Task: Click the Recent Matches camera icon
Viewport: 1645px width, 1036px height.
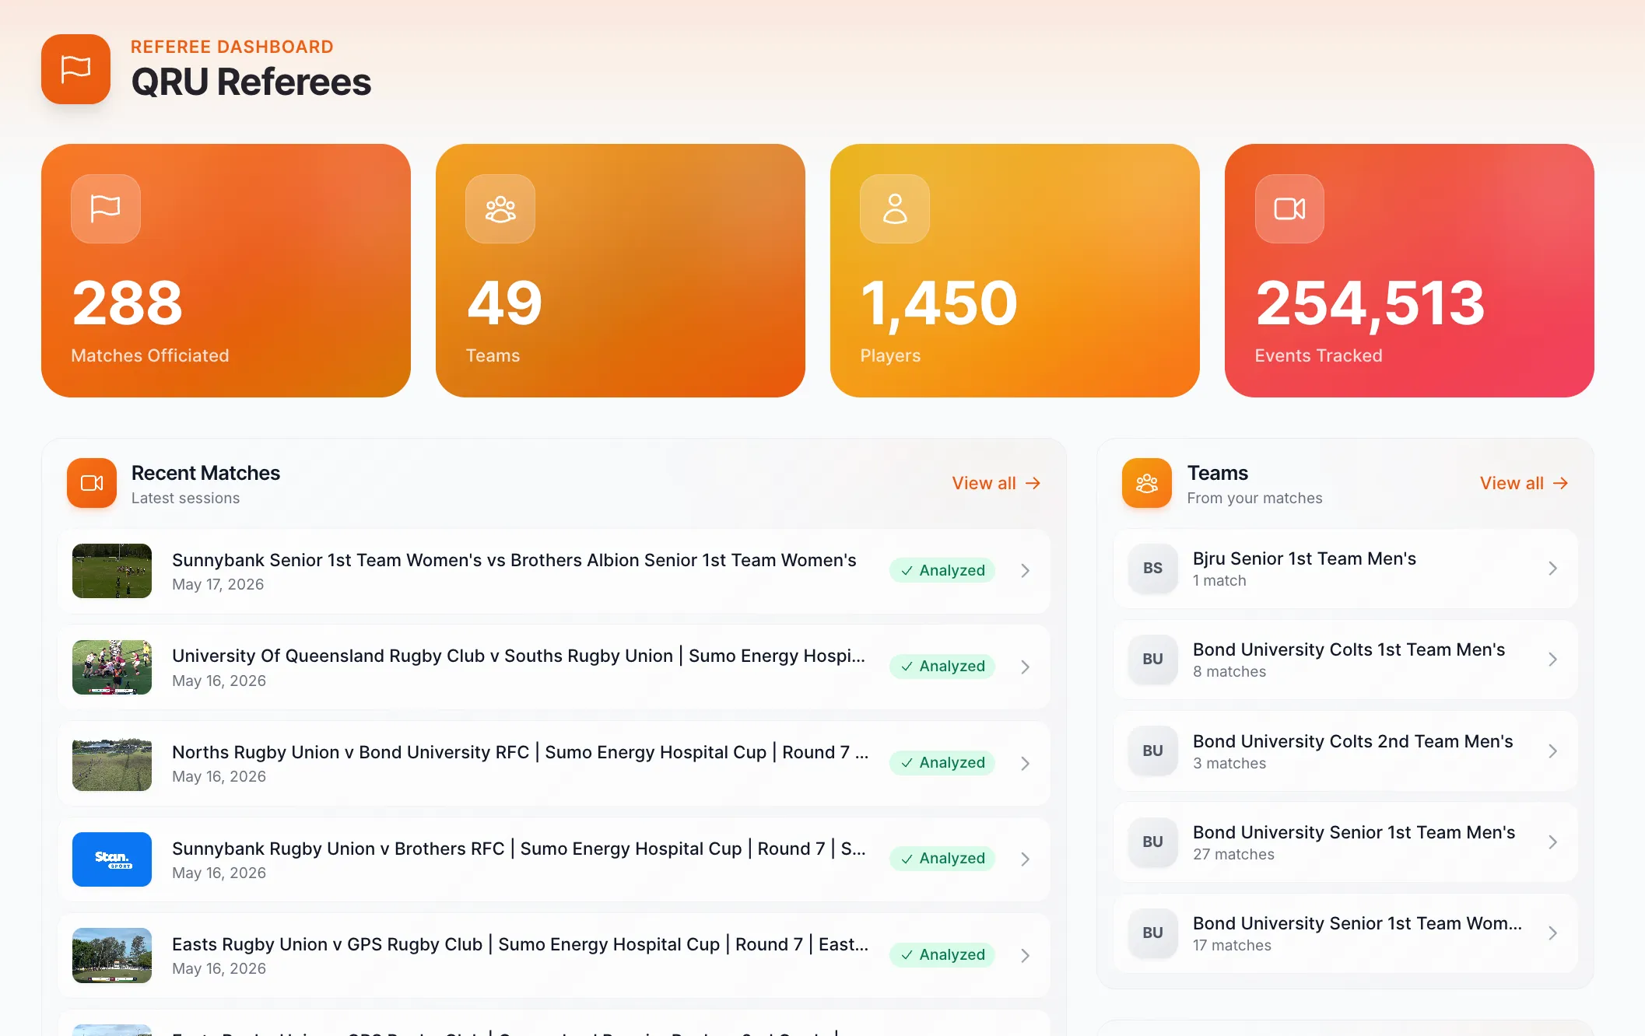Action: 92,483
